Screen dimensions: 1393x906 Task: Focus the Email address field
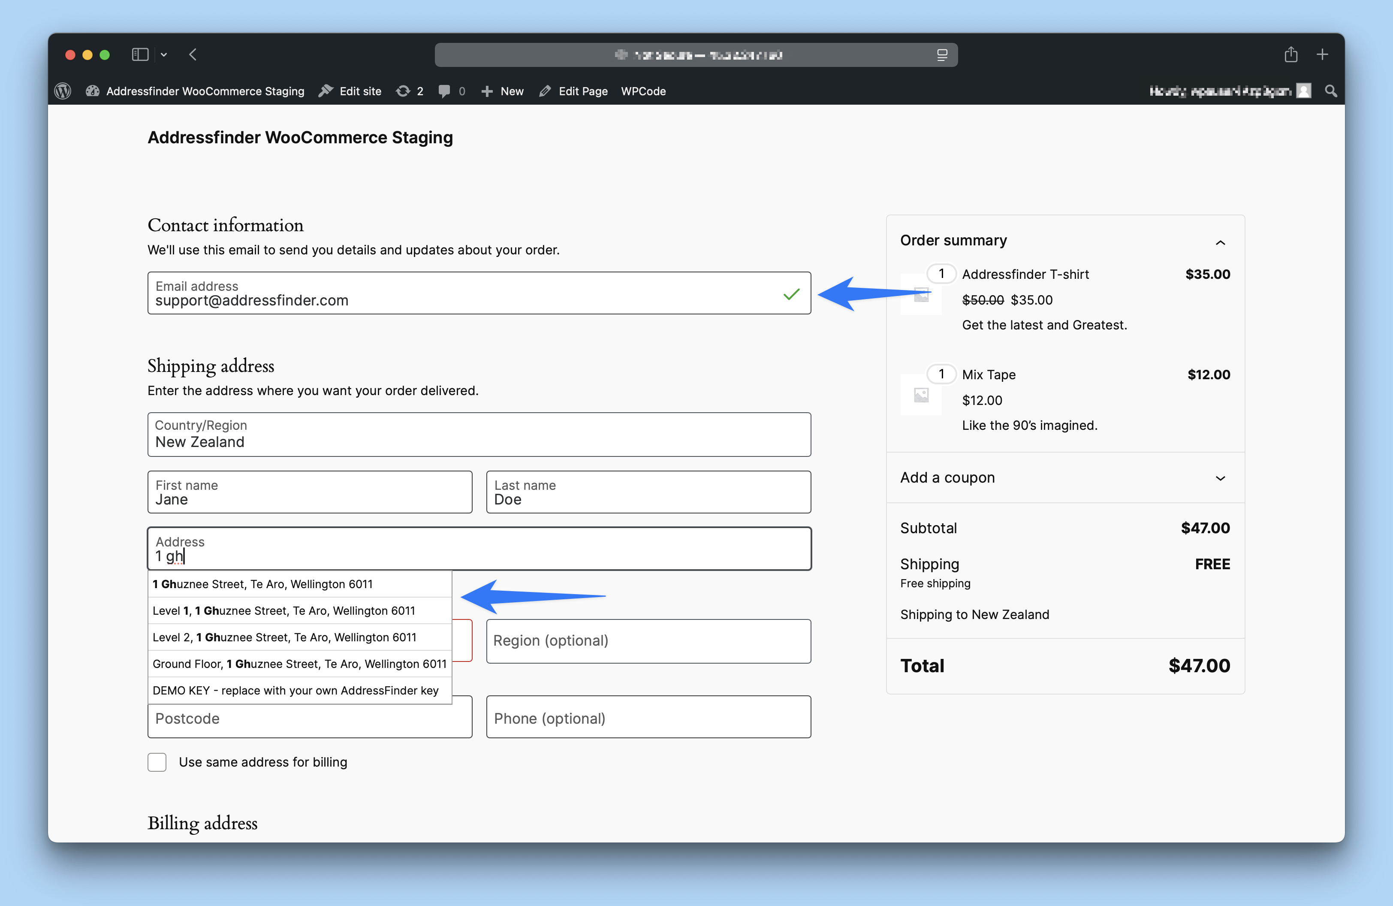(x=479, y=293)
